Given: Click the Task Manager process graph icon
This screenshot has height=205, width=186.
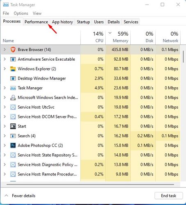Looking at the screenshot, I should [x=13, y=88].
